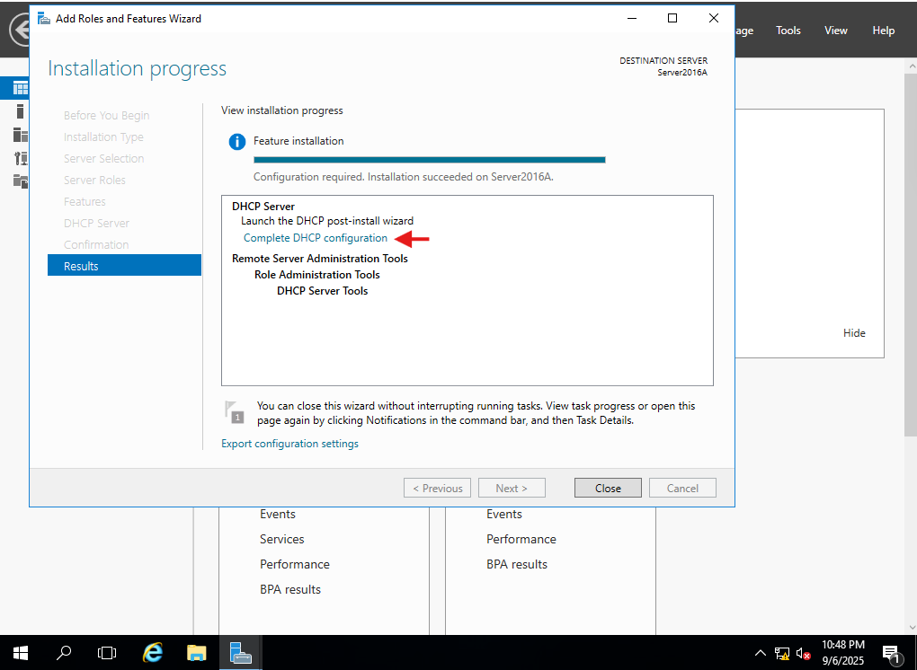
Task: Click Services in the left server tile
Action: point(282,539)
